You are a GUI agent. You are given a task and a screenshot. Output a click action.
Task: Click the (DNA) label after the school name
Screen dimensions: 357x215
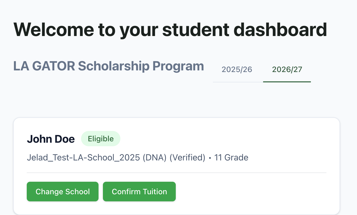coord(154,158)
